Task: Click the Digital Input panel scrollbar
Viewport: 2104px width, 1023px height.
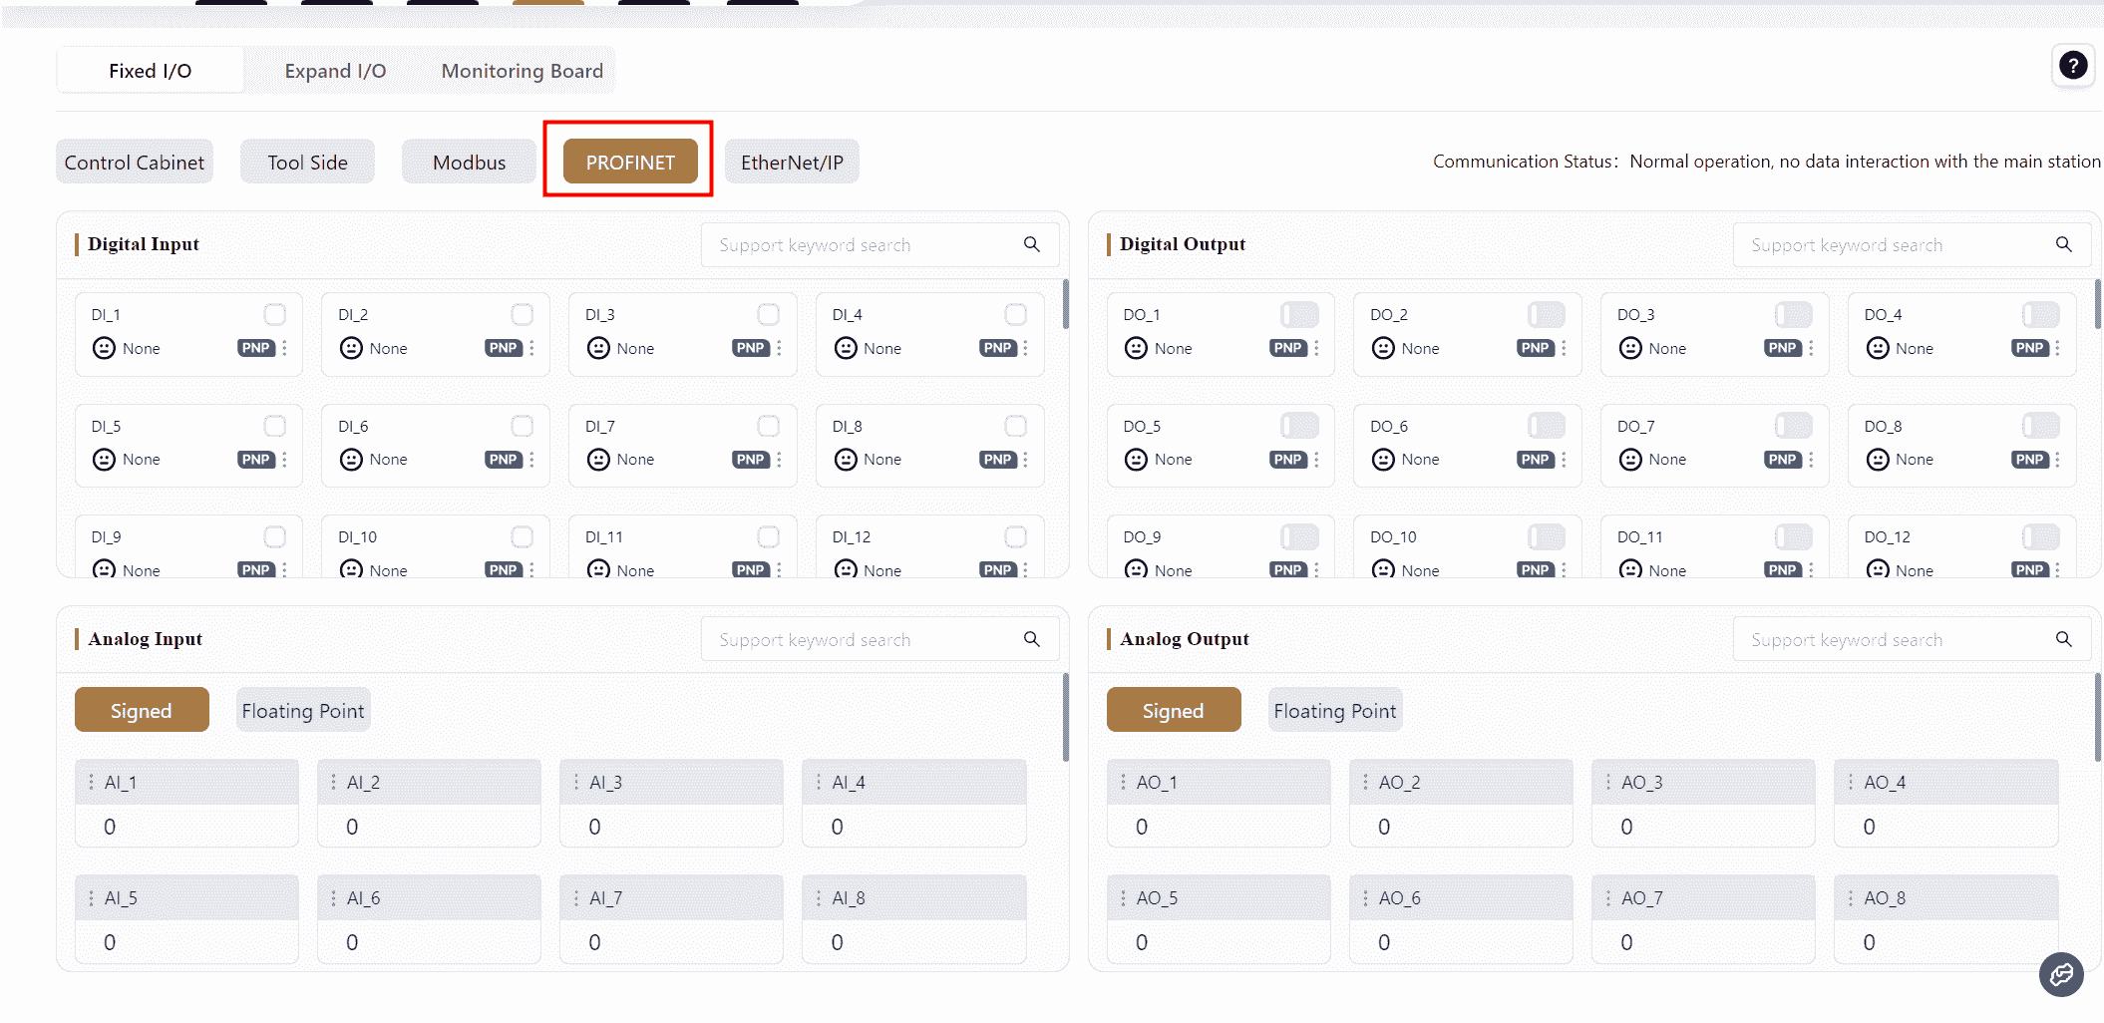Action: point(1065,304)
